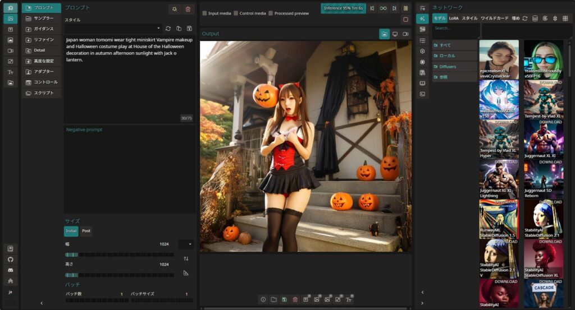Swap width and height values
The image size is (575, 310).
tap(186, 258)
